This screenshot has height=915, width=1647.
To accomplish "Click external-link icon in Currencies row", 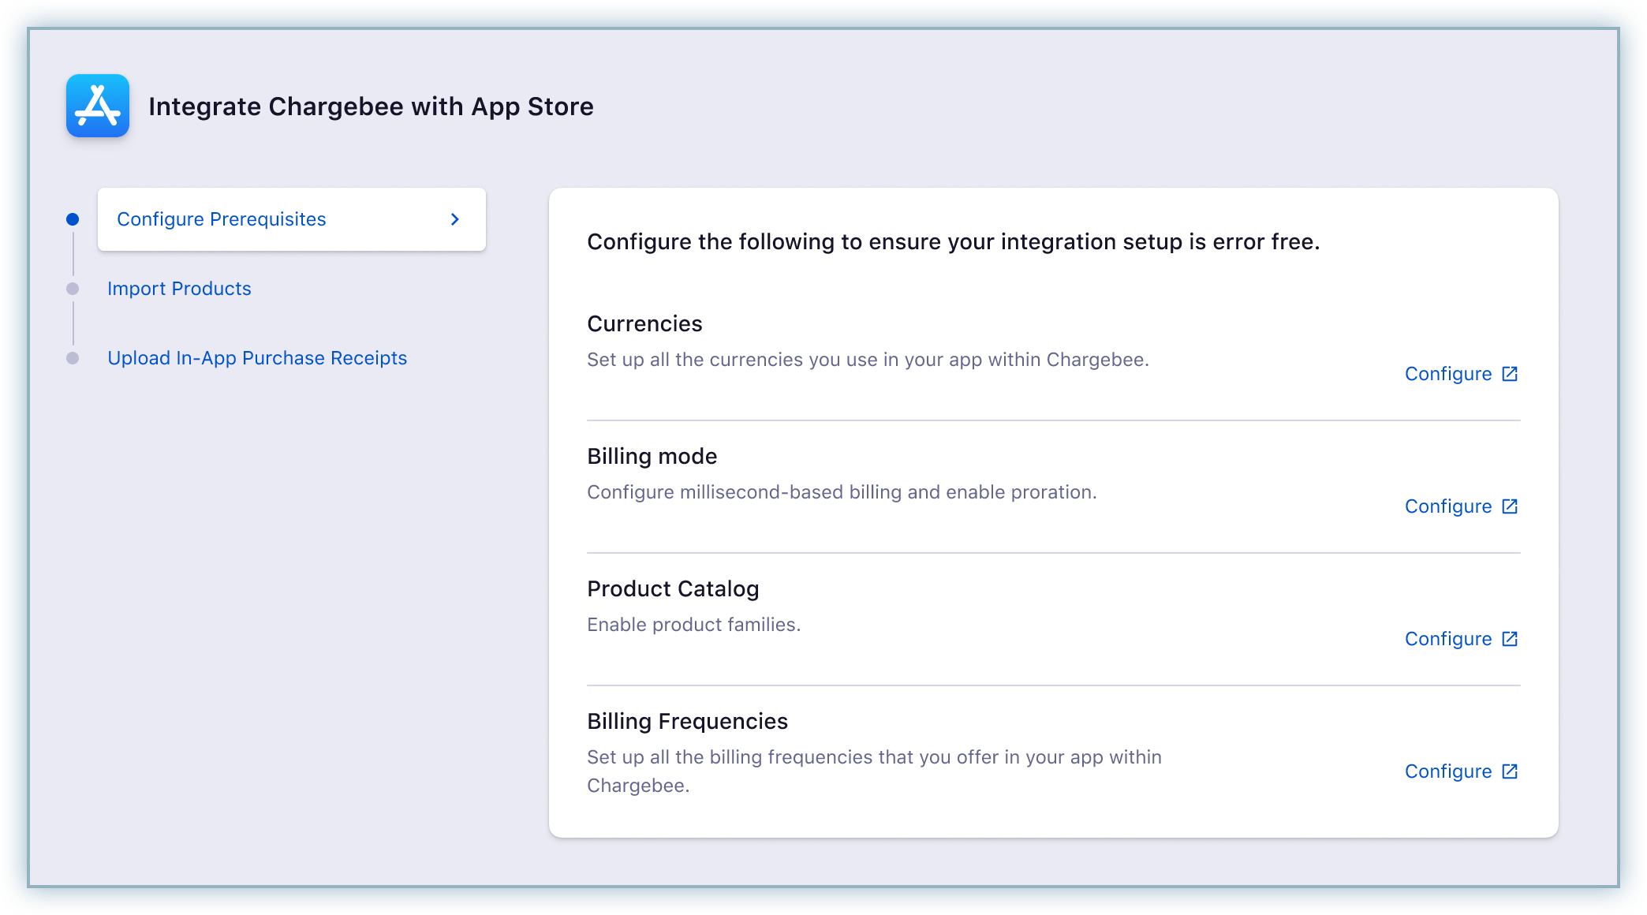I will 1510,374.
